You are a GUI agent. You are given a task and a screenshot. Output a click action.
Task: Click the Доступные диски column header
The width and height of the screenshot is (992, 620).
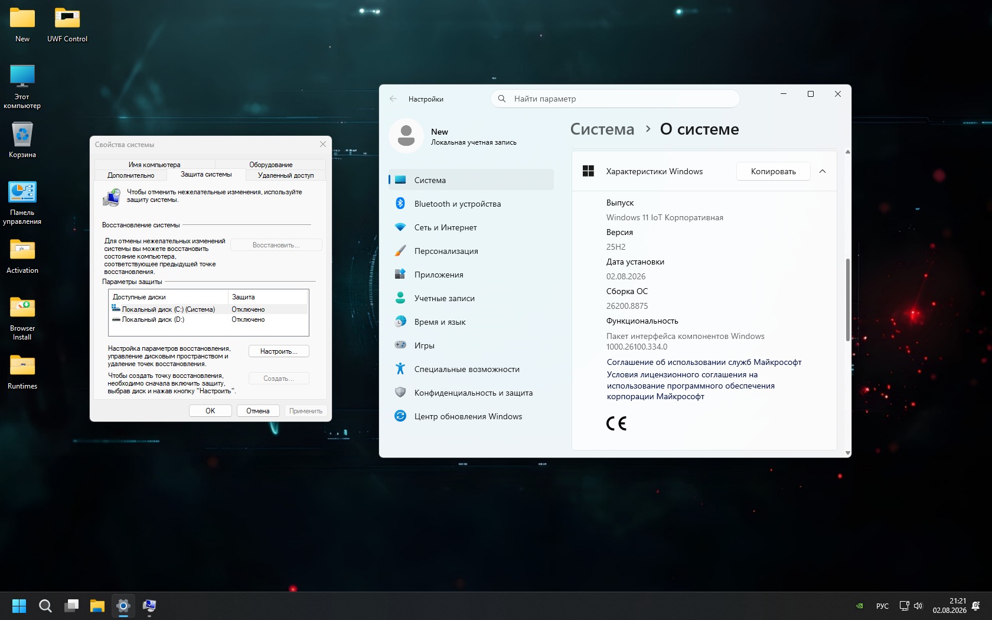pyautogui.click(x=168, y=297)
